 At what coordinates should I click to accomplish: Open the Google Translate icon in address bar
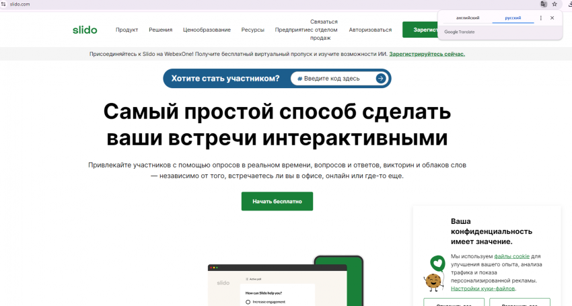(544, 4)
